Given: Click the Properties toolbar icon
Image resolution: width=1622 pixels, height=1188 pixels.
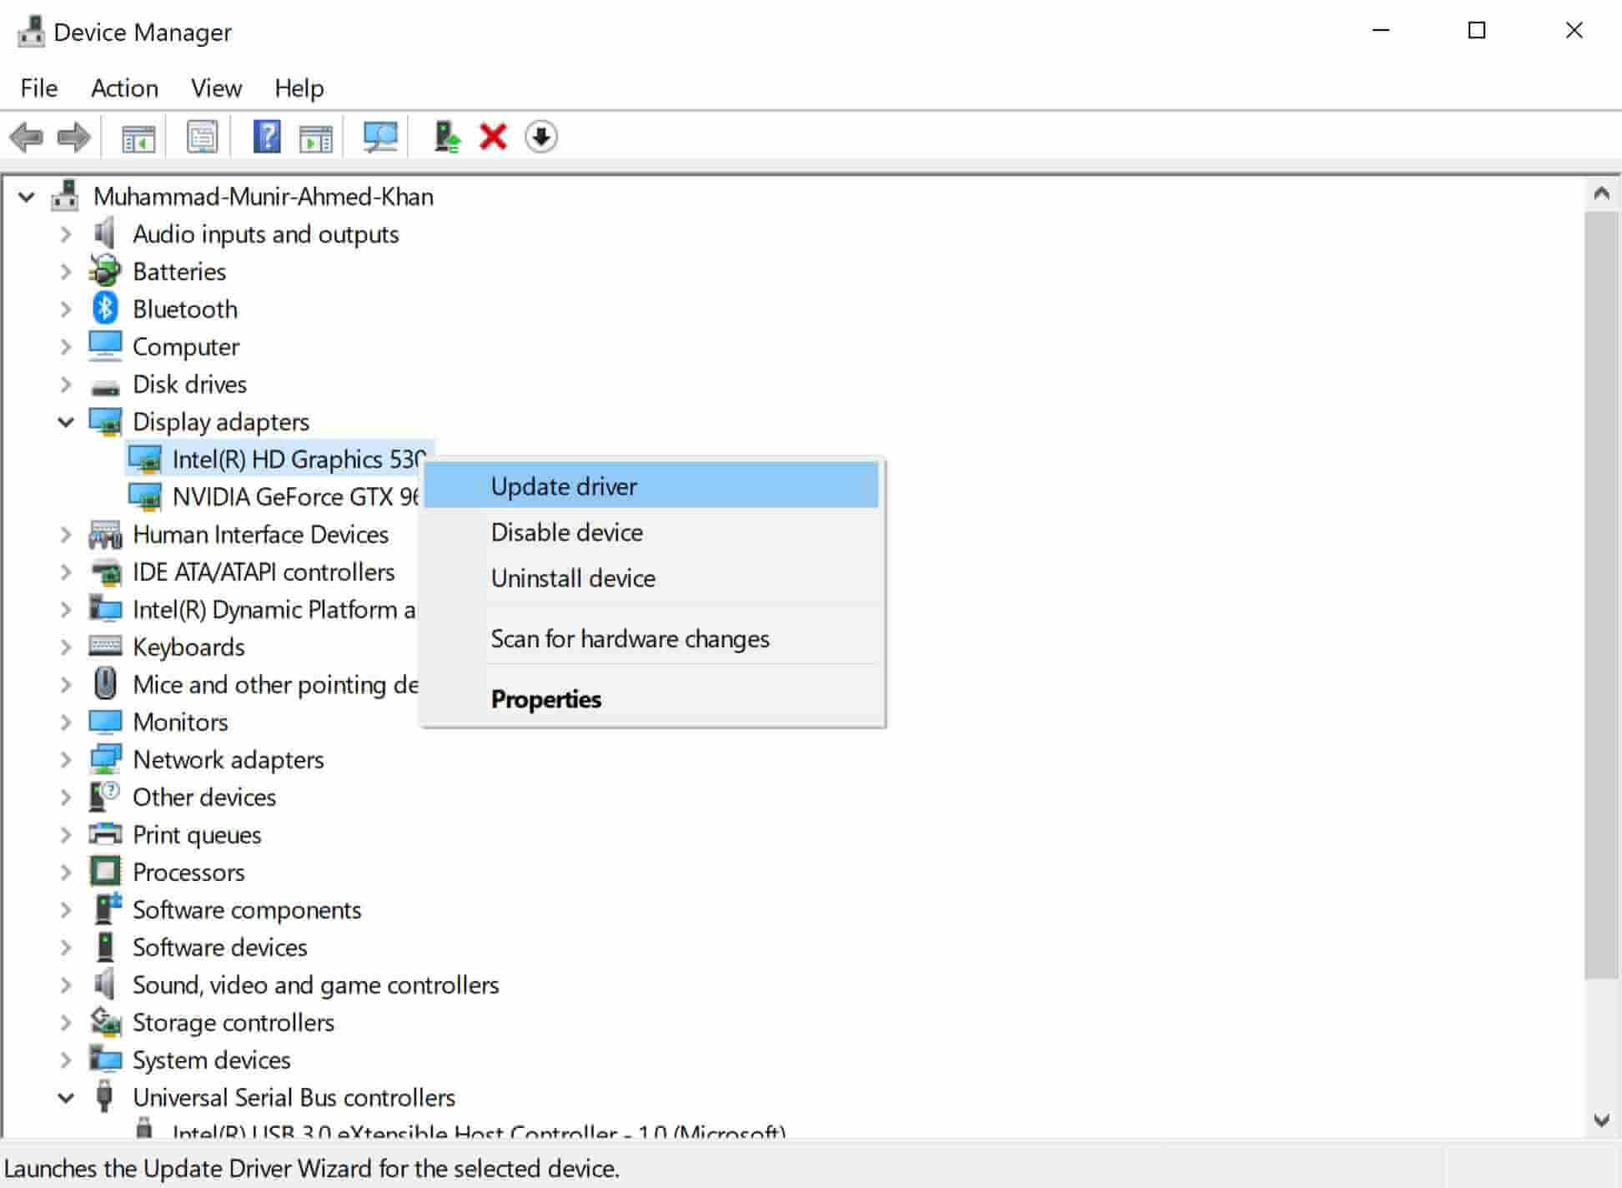Looking at the screenshot, I should pos(201,136).
